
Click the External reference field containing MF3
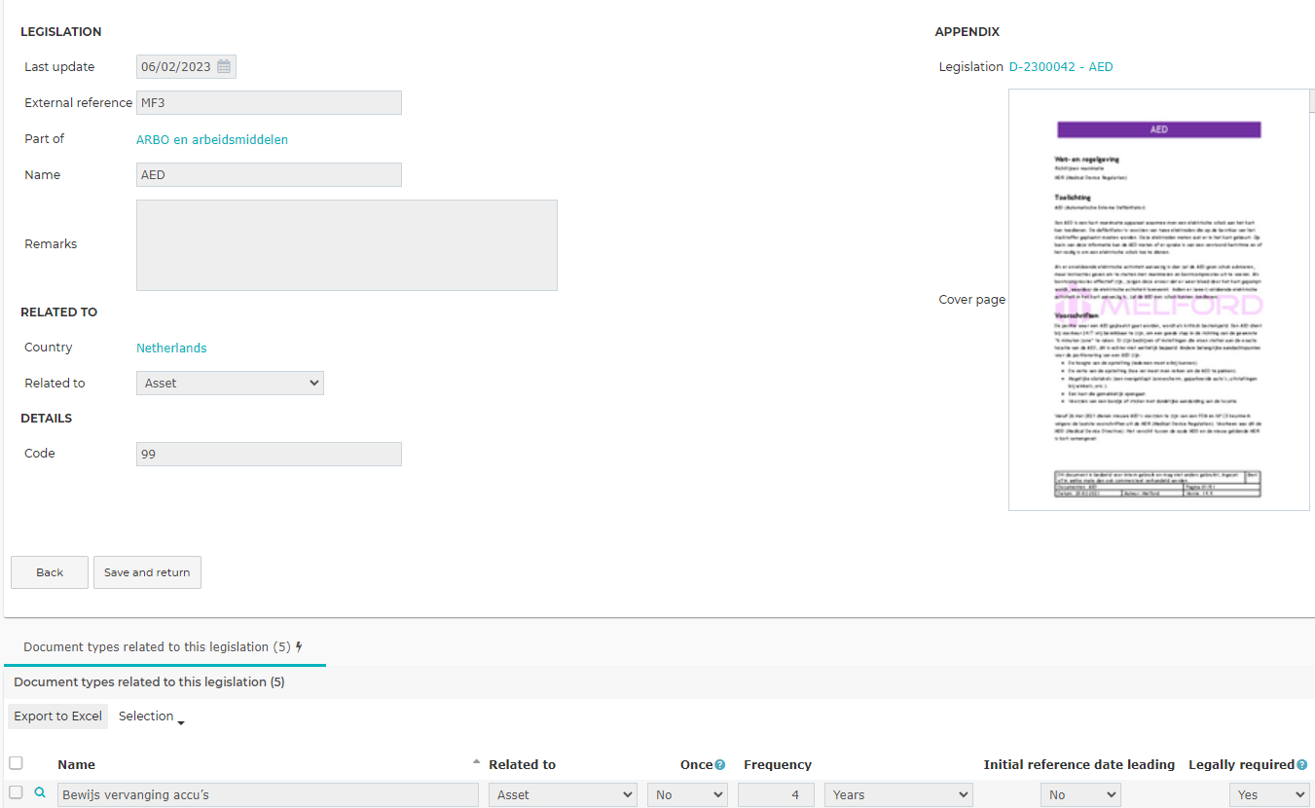(269, 103)
